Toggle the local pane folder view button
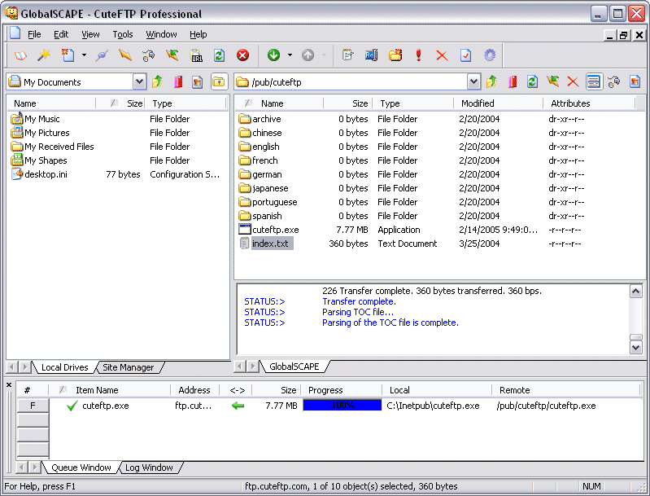The image size is (650, 496). pos(219,81)
